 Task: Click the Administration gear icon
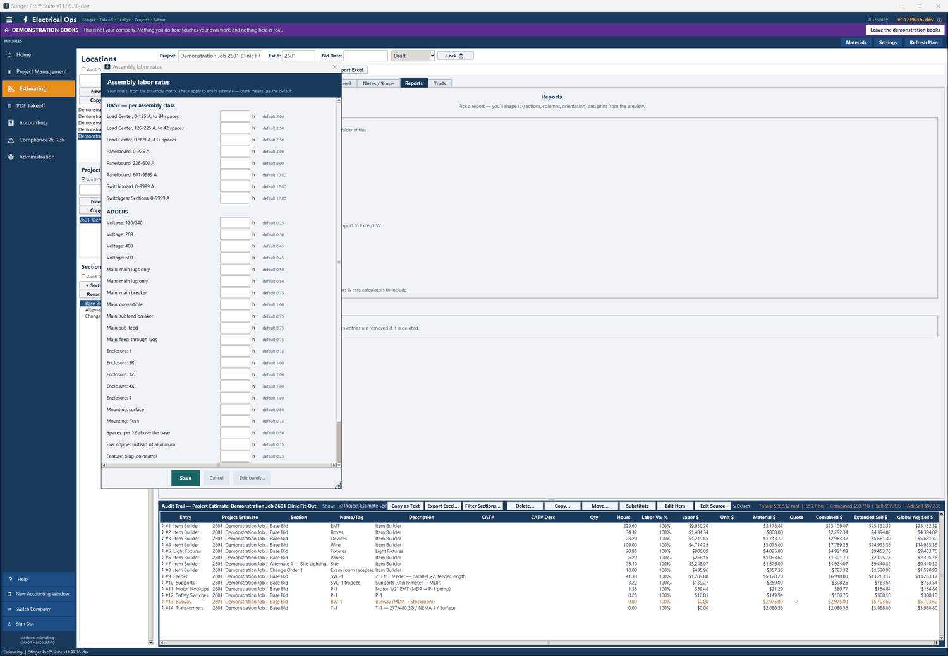click(11, 157)
